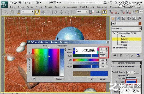144x94 pixels.
Task: Open the Utilities hammer panel icon
Action: click(x=139, y=18)
